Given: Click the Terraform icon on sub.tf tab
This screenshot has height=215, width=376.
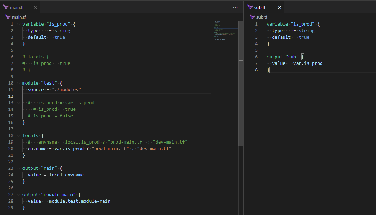Looking at the screenshot, I should coord(250,7).
